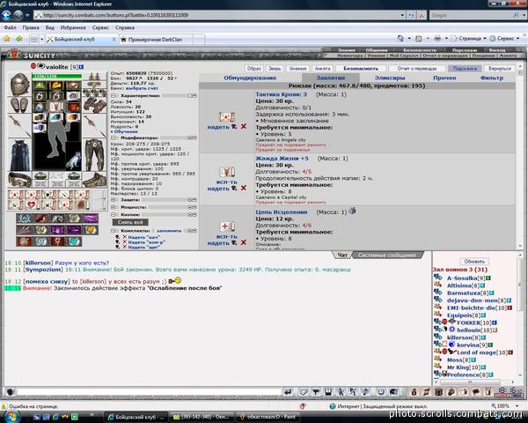
Task: Switch to Системные сообщения chat tab
Action: pos(386,255)
